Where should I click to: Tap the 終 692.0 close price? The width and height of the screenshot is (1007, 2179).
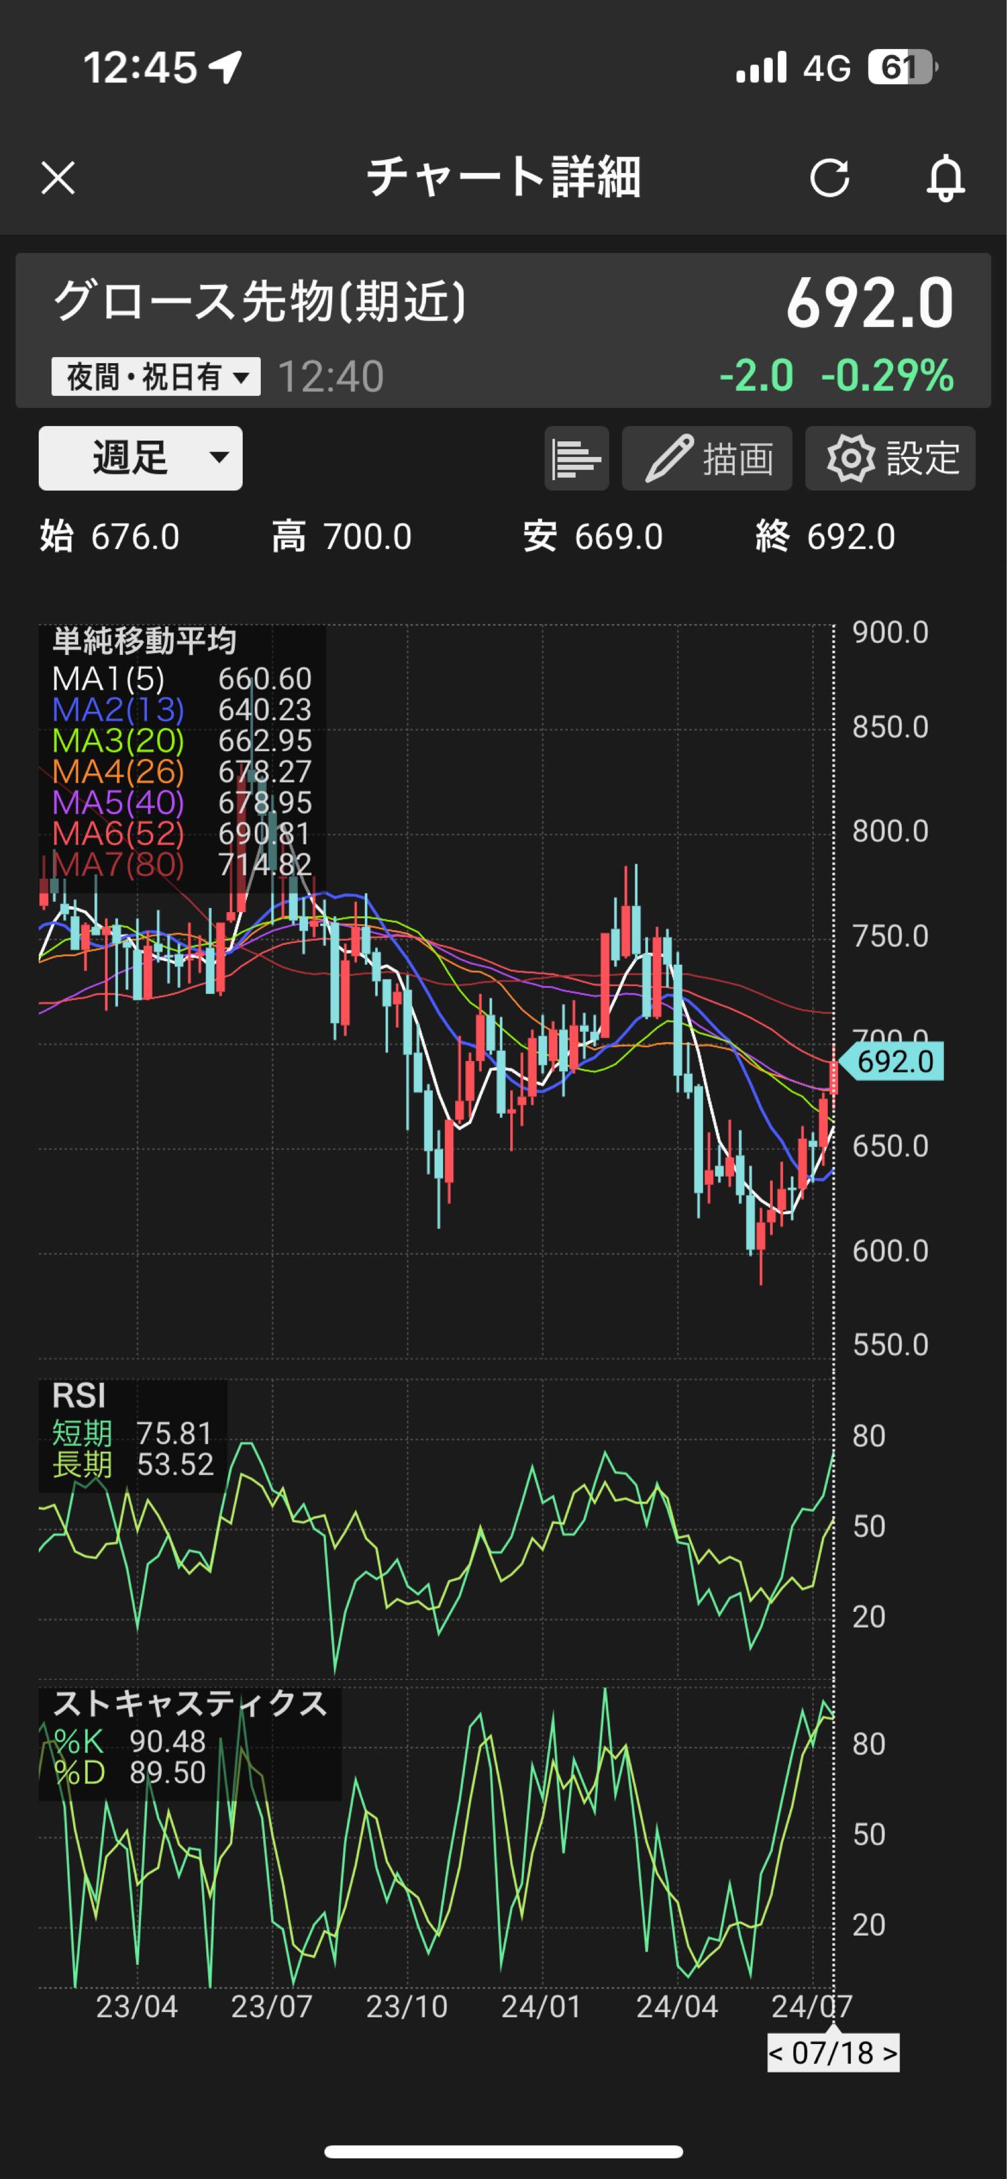click(825, 536)
